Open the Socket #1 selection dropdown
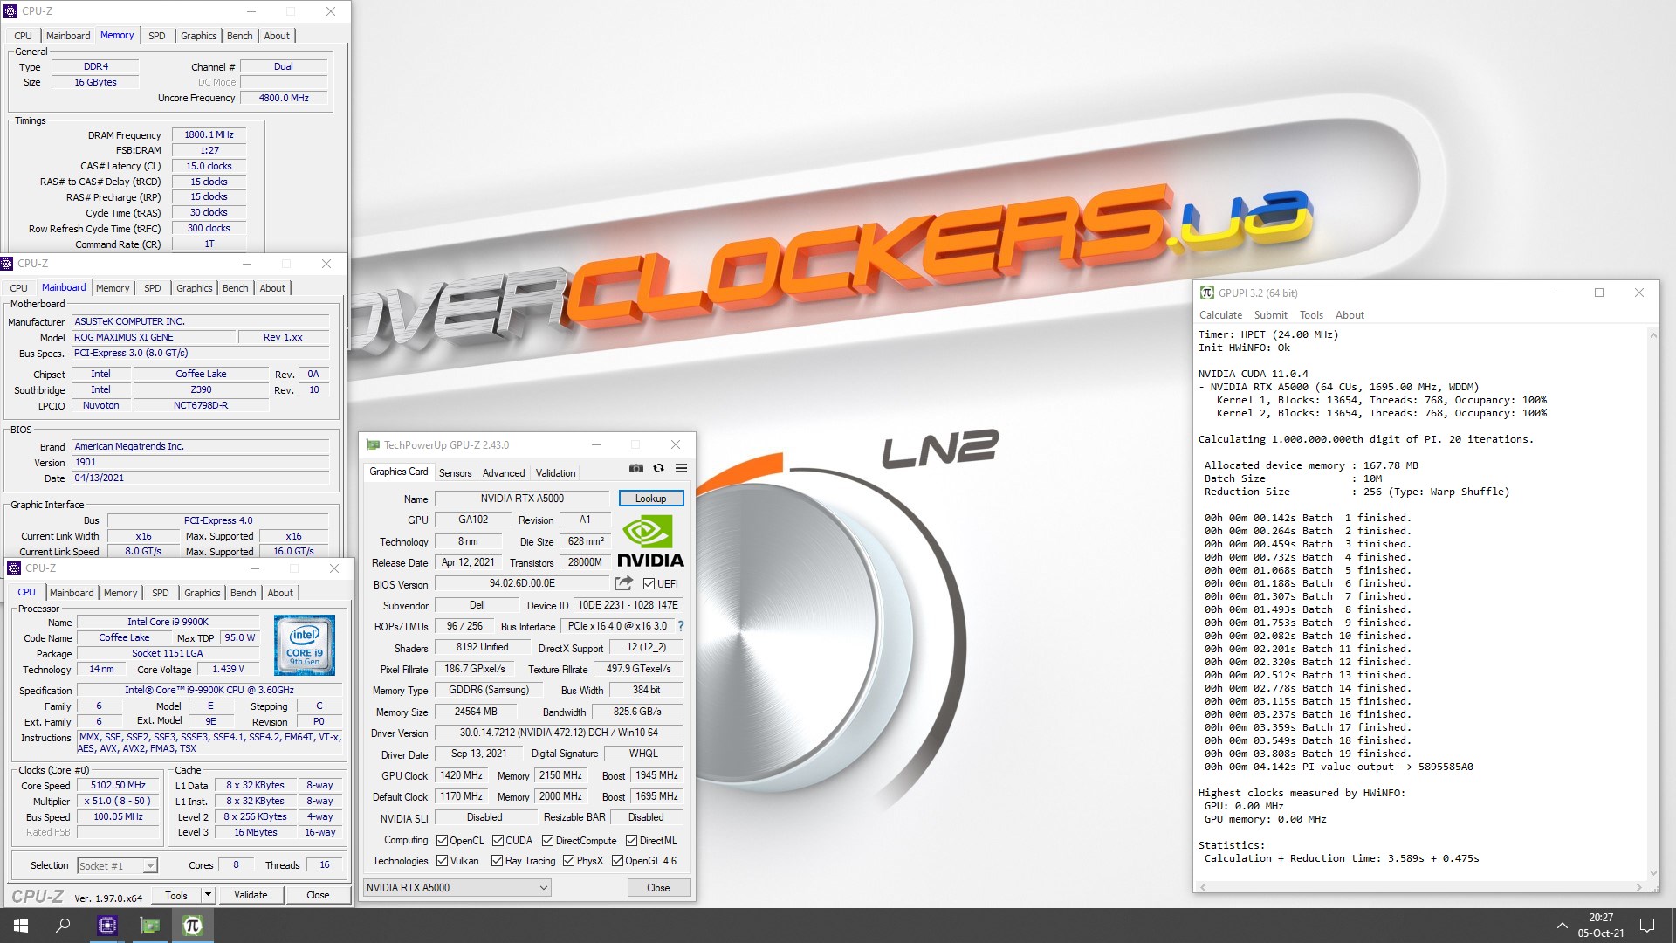 pos(117,866)
